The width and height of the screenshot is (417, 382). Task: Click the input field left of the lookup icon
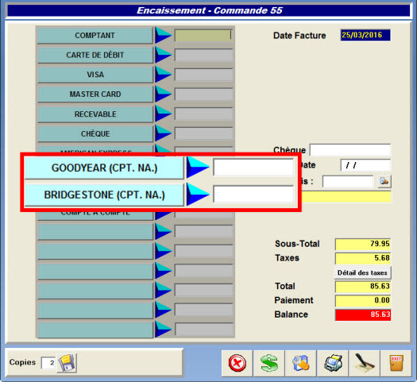(x=348, y=182)
